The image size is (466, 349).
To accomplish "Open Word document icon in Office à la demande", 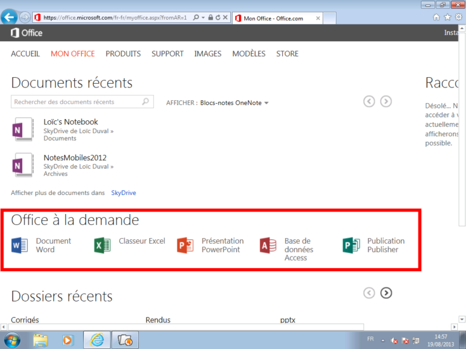I will point(20,245).
